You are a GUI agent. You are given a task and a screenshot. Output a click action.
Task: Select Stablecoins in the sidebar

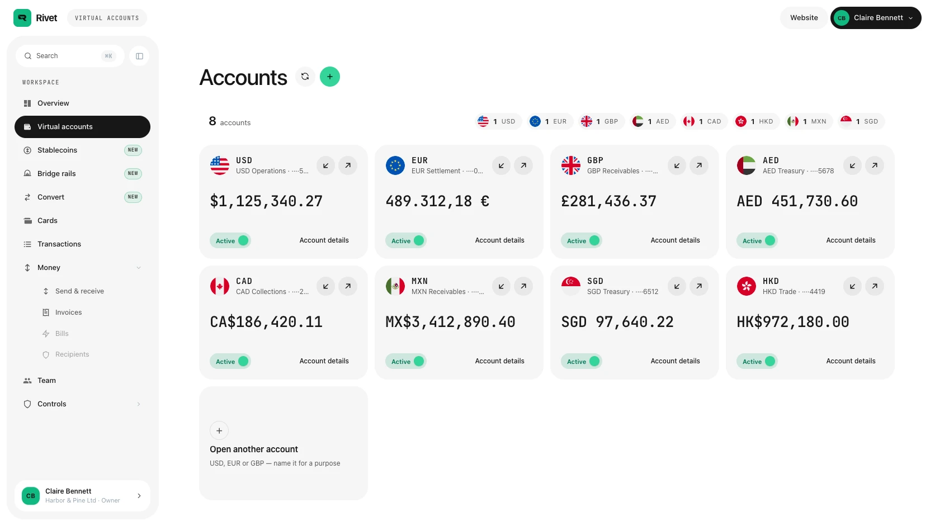point(82,150)
